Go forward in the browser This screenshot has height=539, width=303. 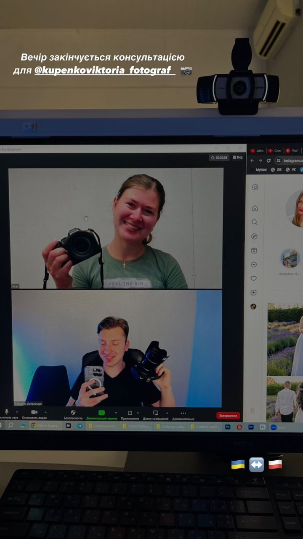tap(260, 160)
